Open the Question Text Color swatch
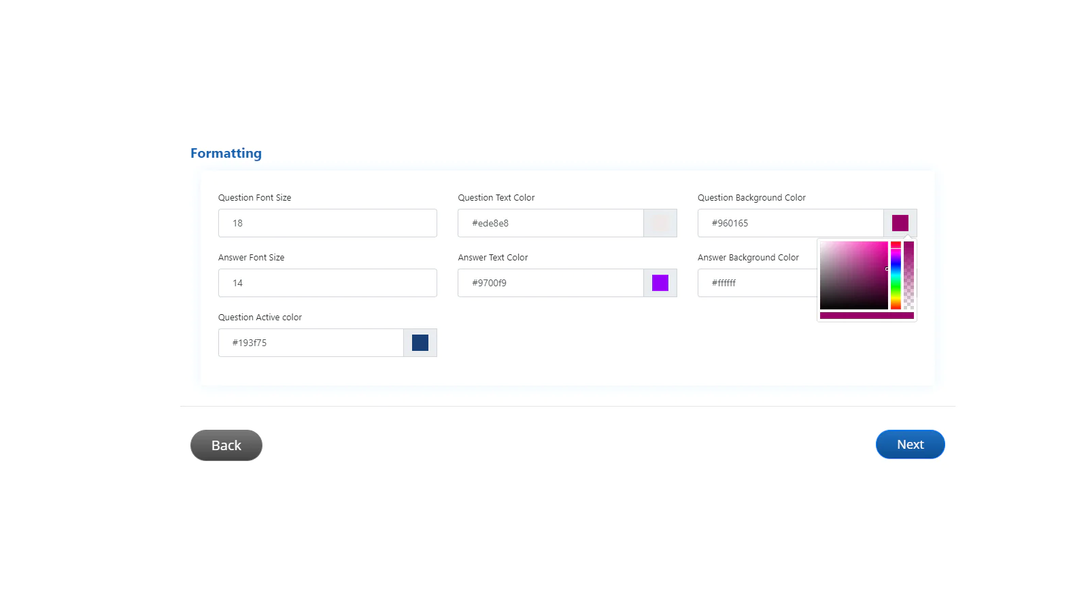Screen dimensions: 1088x612 pos(660,223)
